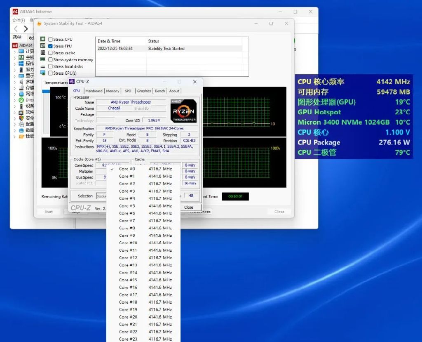Click the Status column header in log
This screenshot has height=342, width=422.
[154, 41]
